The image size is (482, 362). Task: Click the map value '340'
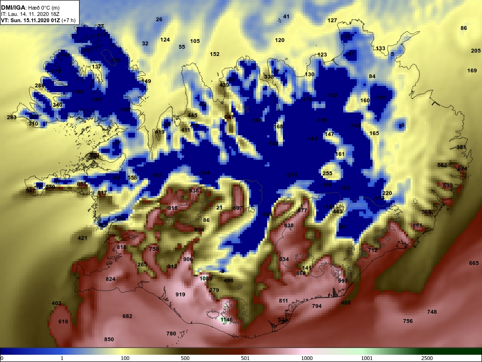pos(57,105)
